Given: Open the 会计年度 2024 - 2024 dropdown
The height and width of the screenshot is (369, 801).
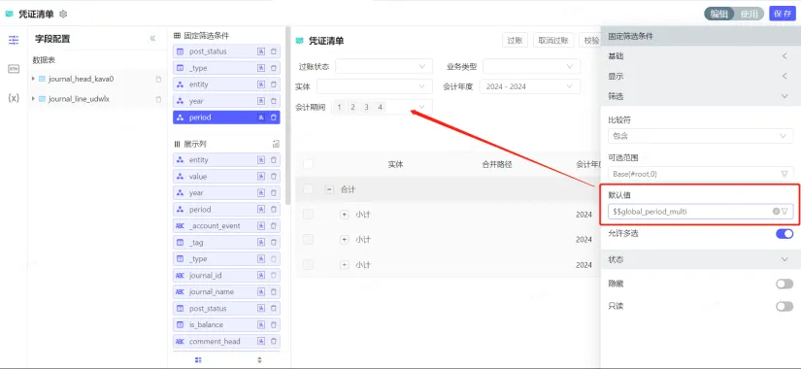Looking at the screenshot, I should pos(530,86).
